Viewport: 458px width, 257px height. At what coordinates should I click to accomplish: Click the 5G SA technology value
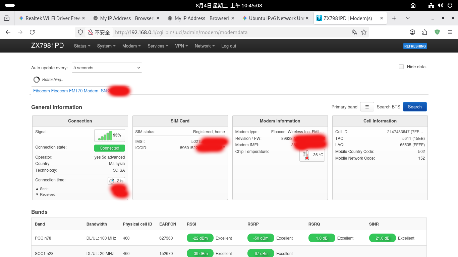tap(119, 170)
